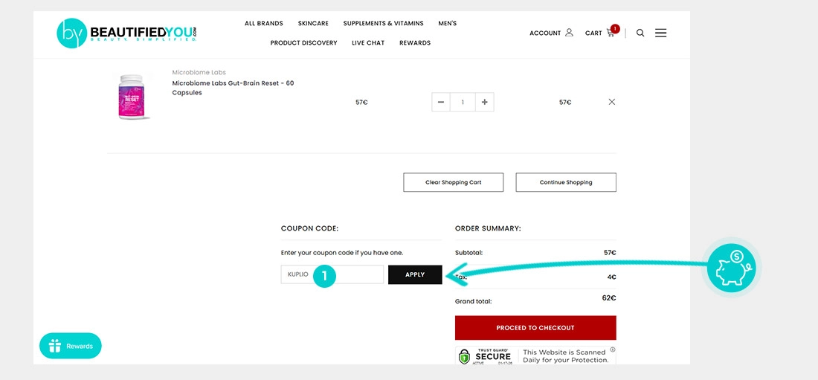Click the BeautifiedYou logo
Viewport: 818px width, 380px height.
[126, 33]
